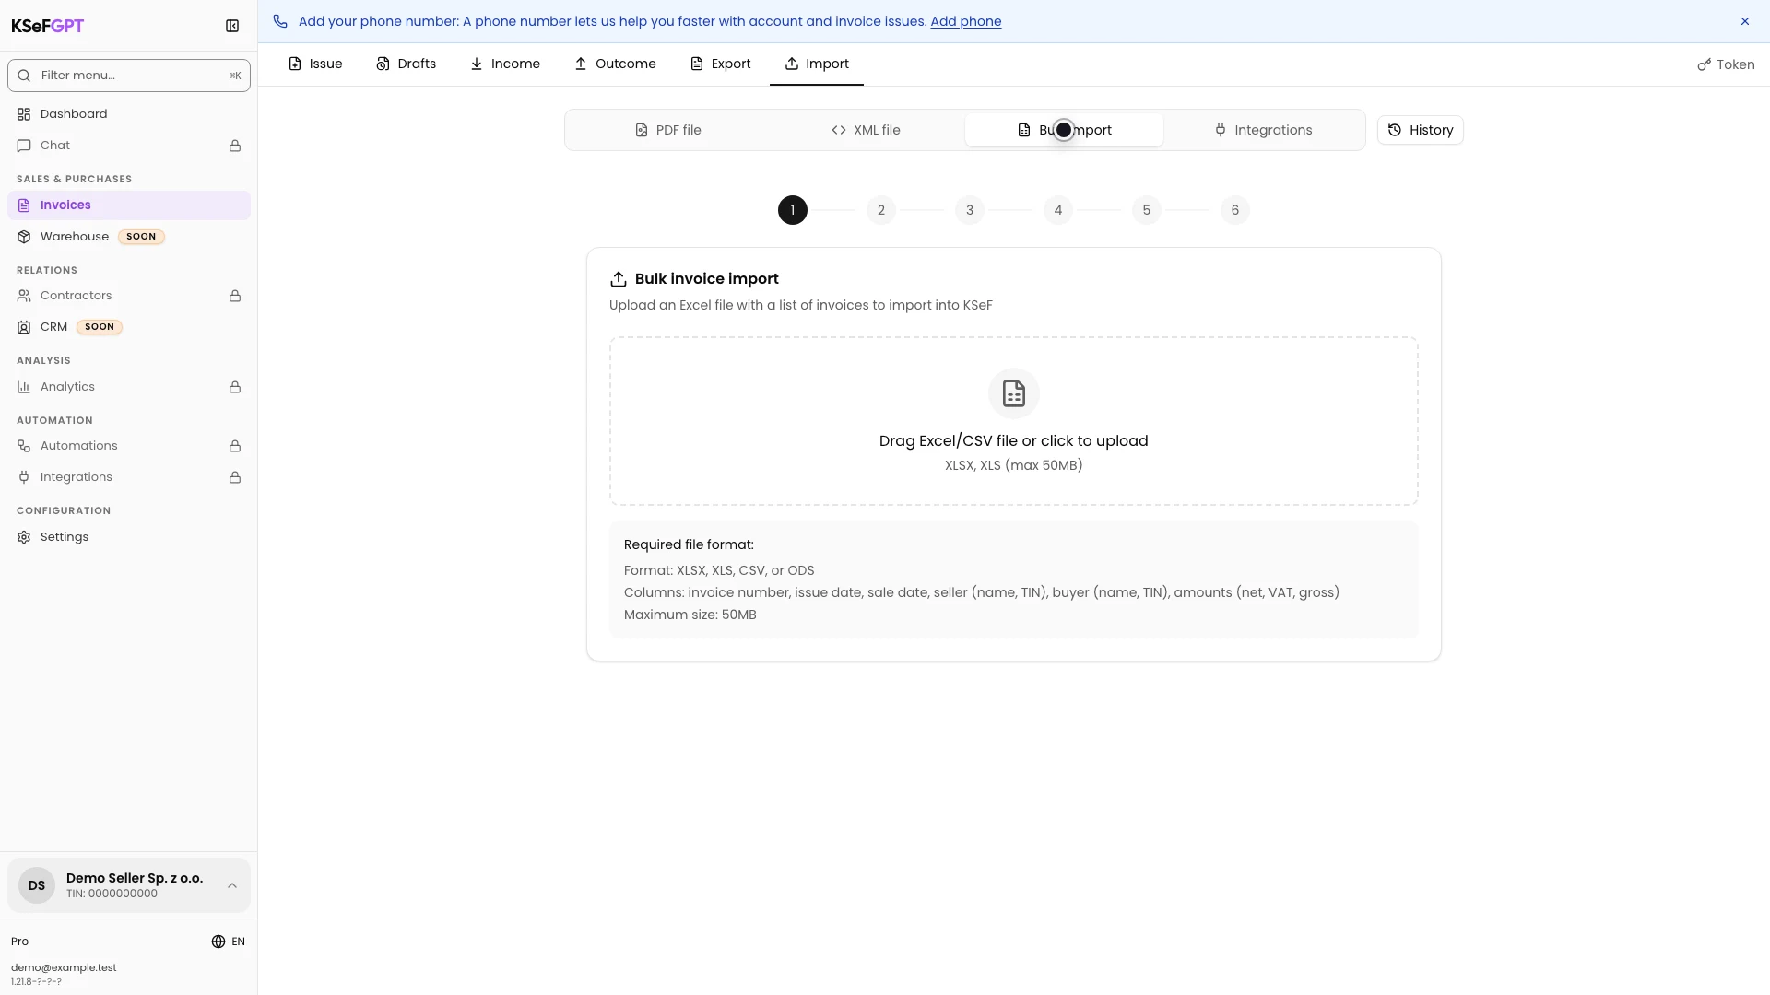Open CRM sidebar entry
1770x995 pixels.
(x=129, y=327)
